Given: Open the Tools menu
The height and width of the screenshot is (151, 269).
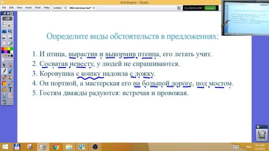Looking at the screenshot, I should point(37,8).
